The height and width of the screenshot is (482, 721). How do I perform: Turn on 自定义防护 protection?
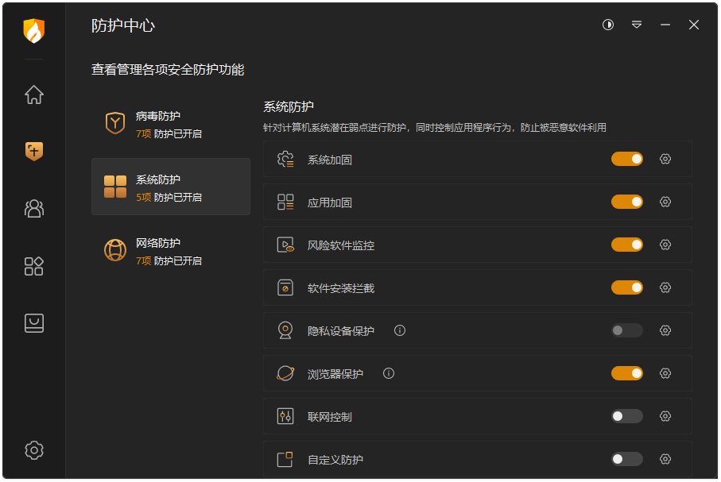626,459
